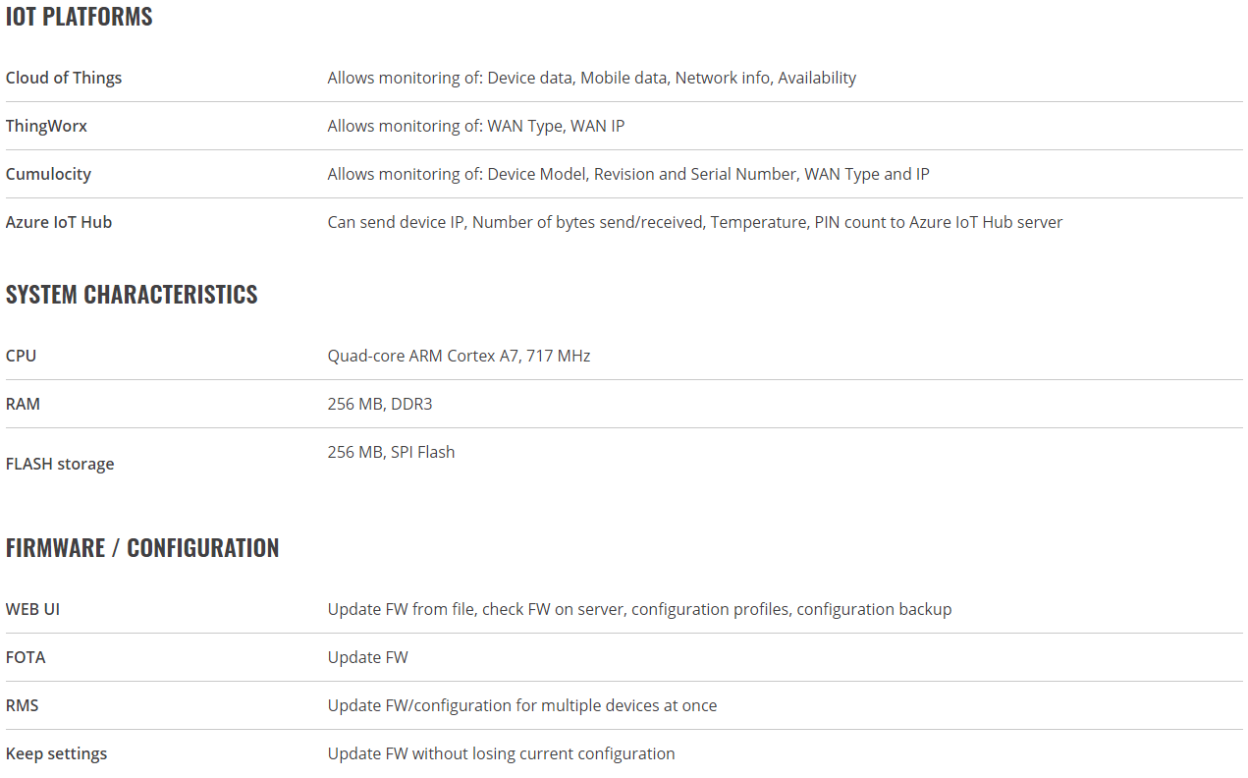The height and width of the screenshot is (778, 1248).
Task: Click the Update FW without losing configuration text
Action: pos(501,753)
